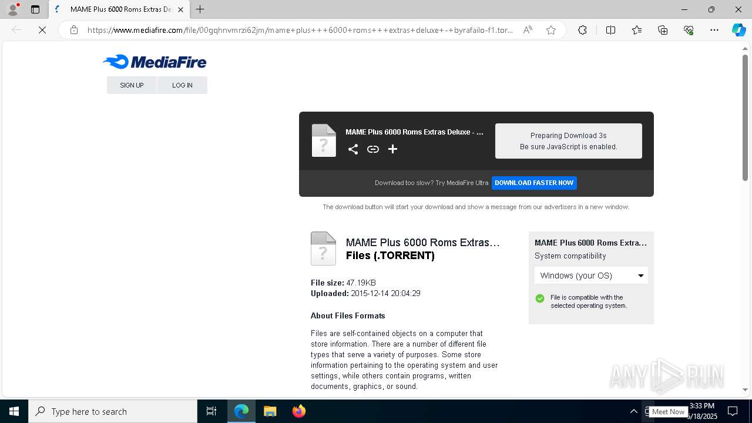Click the share icon under file title

click(353, 149)
